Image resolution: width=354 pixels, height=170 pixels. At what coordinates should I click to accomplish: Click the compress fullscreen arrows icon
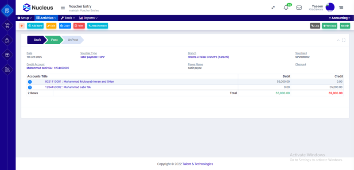273,8
